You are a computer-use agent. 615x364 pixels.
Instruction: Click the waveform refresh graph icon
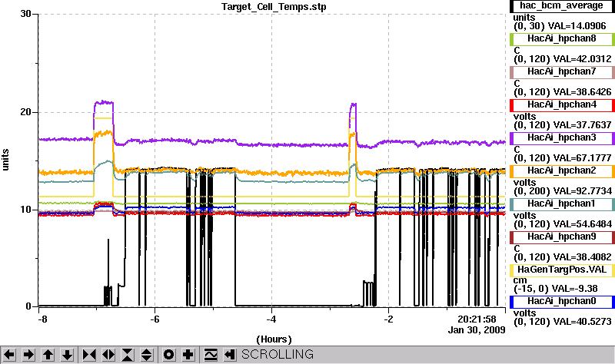[x=211, y=355]
